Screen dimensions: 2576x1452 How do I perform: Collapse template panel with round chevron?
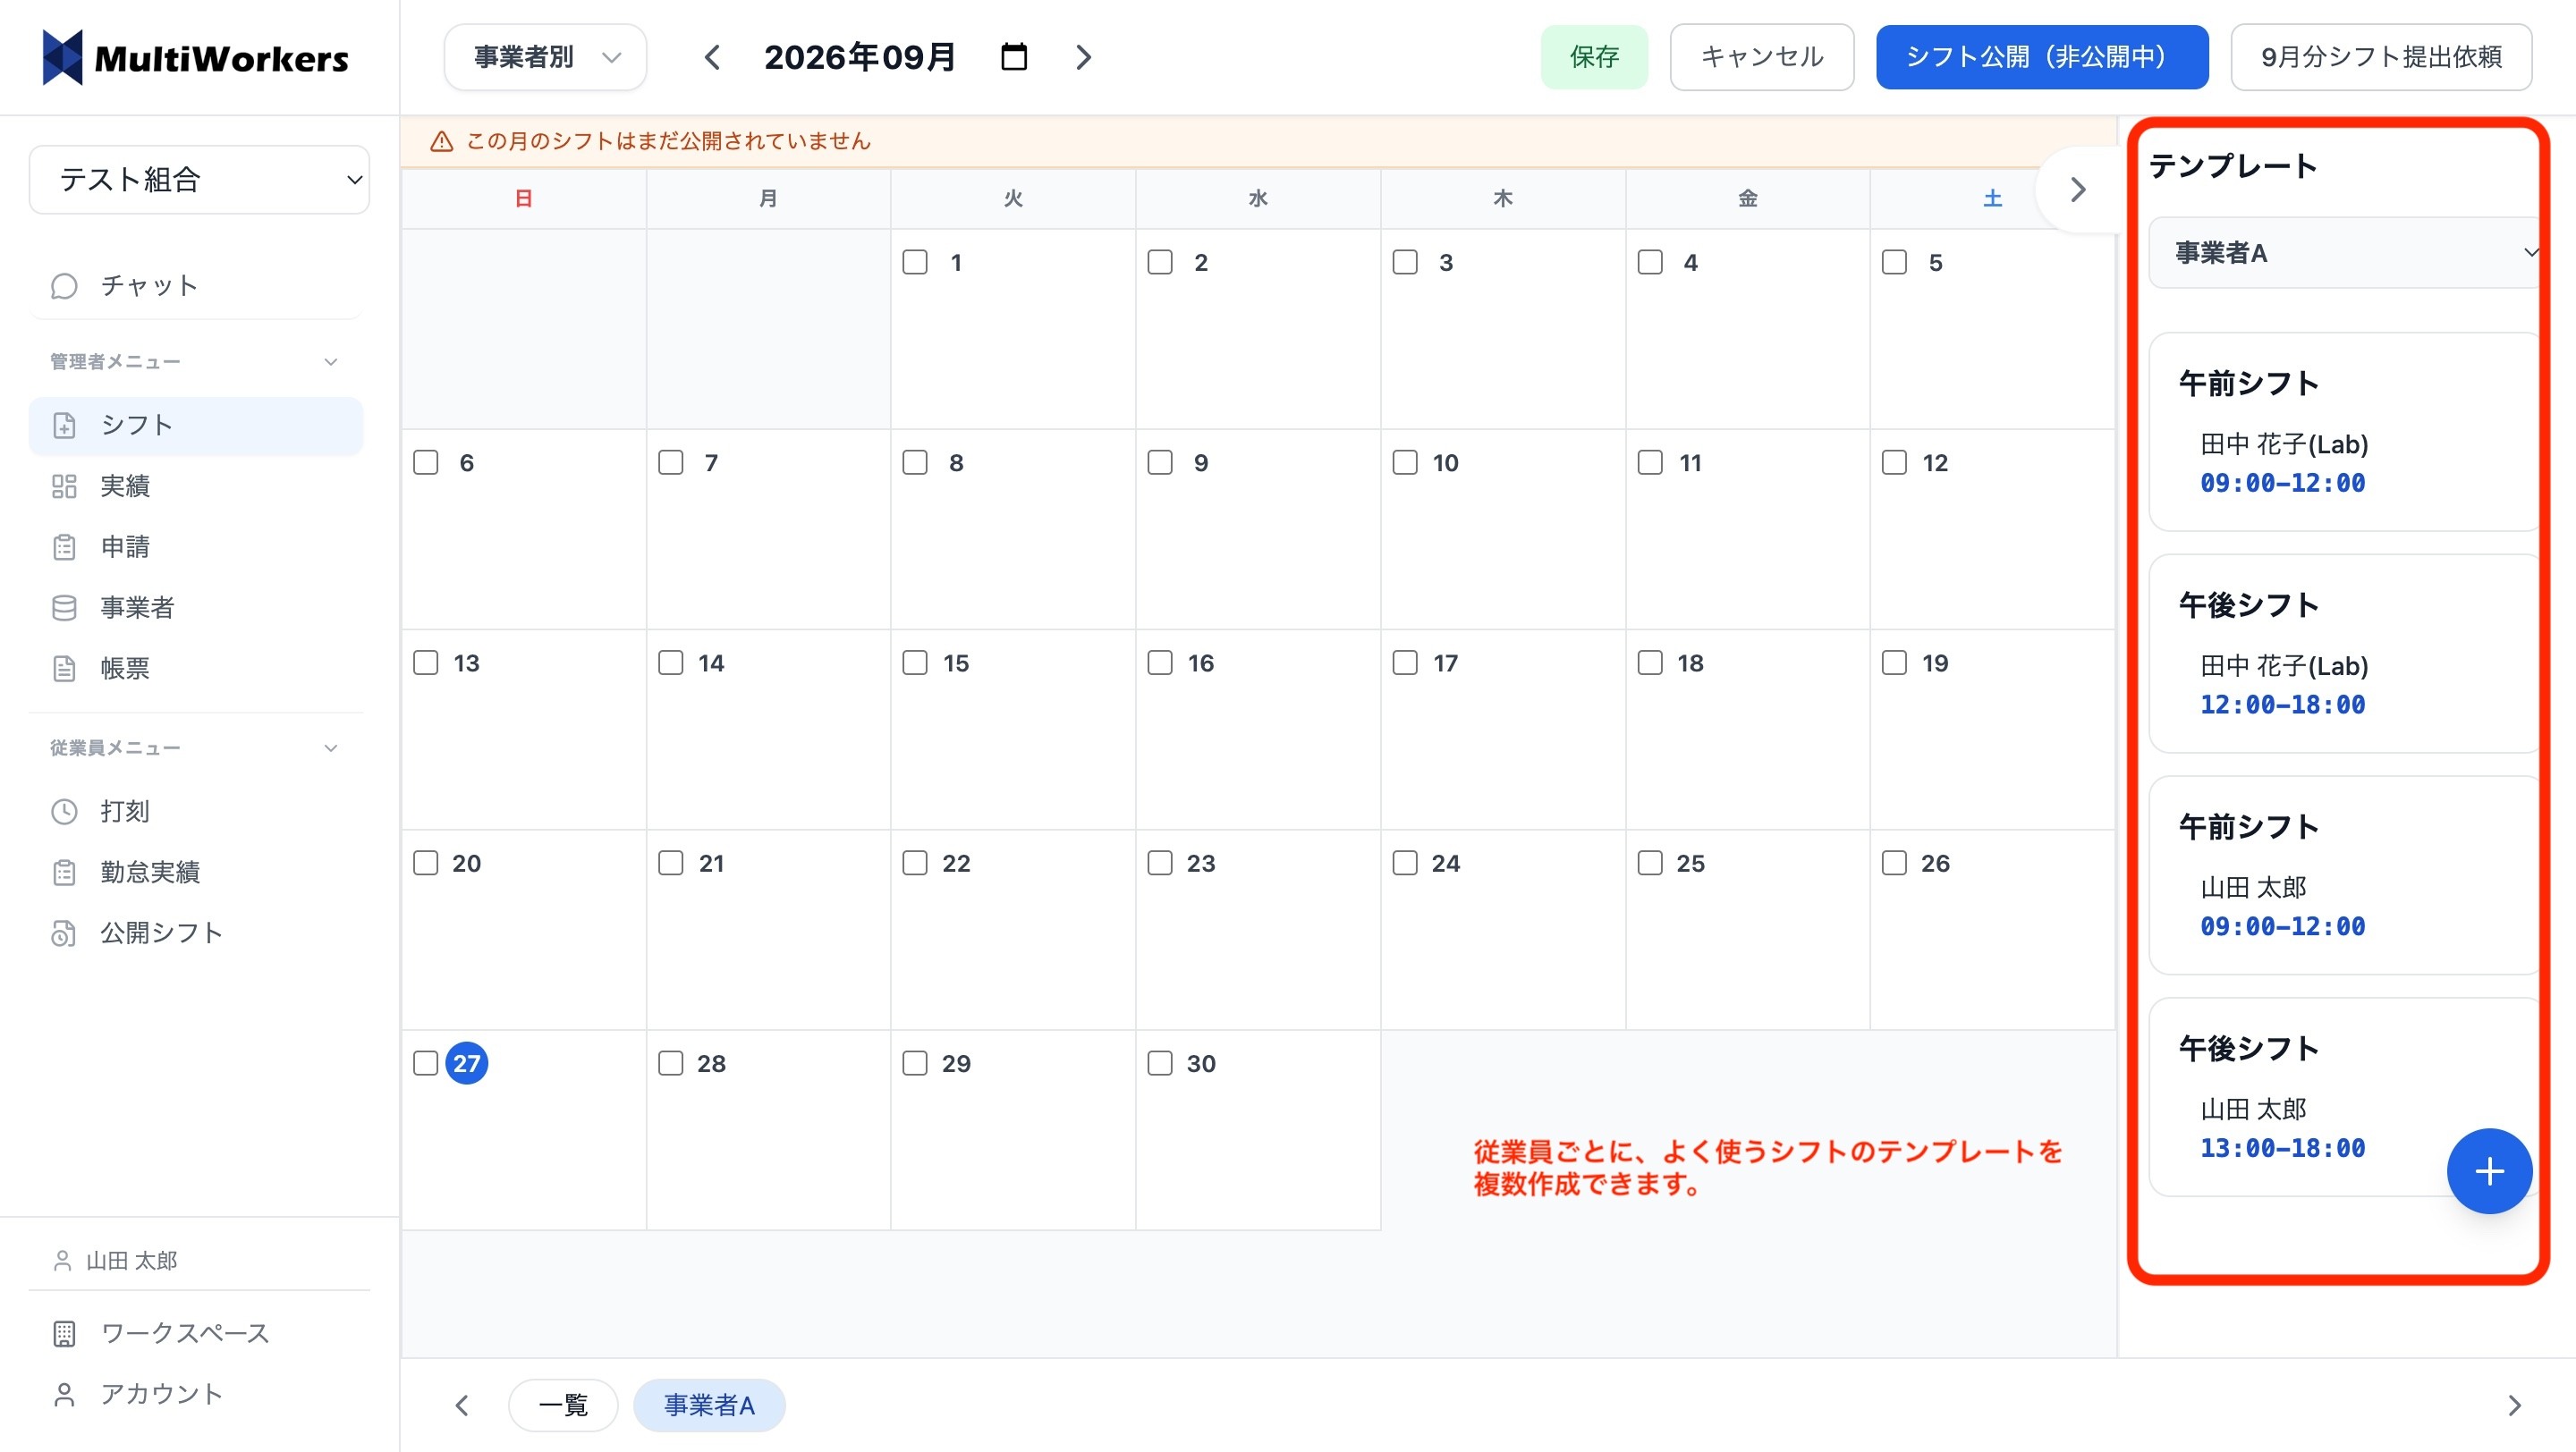pos(2077,190)
